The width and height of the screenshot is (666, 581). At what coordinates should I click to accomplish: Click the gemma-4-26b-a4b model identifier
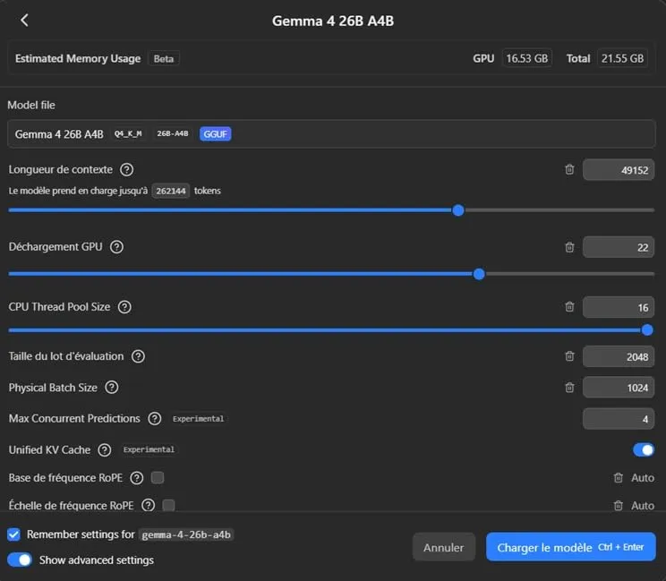pos(186,534)
